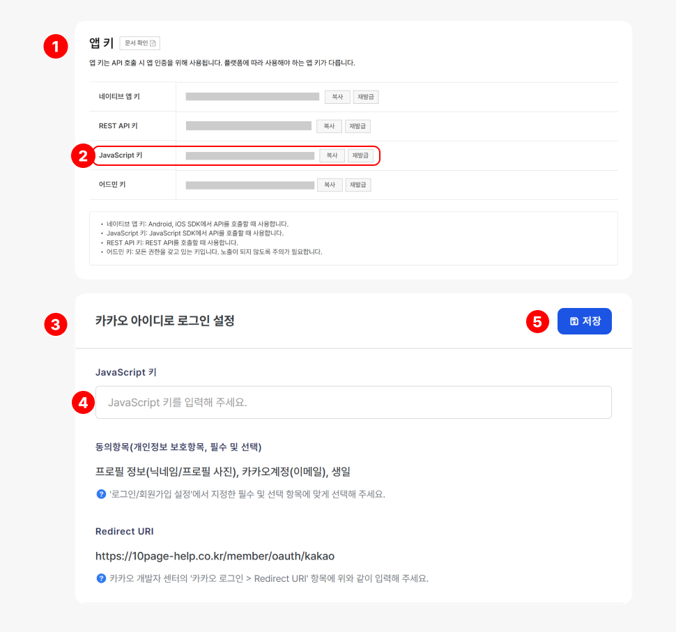Screen dimensions: 676x632
Task: Copy the 어드민 키 value
Action: pos(330,185)
